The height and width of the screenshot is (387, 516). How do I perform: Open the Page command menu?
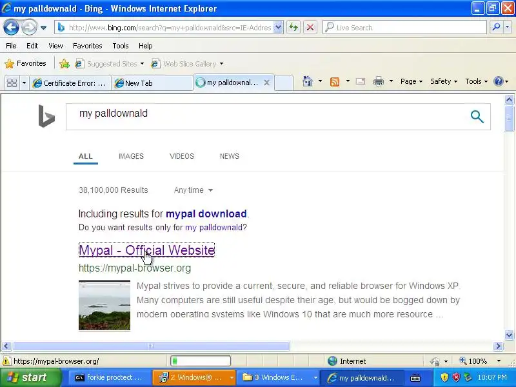pos(412,81)
